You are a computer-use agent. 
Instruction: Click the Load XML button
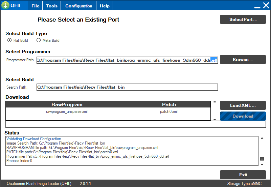tap(243, 105)
